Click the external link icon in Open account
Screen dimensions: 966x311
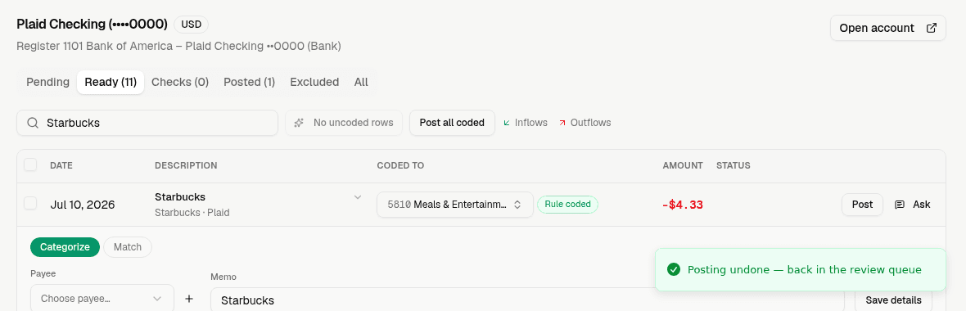coord(932,28)
